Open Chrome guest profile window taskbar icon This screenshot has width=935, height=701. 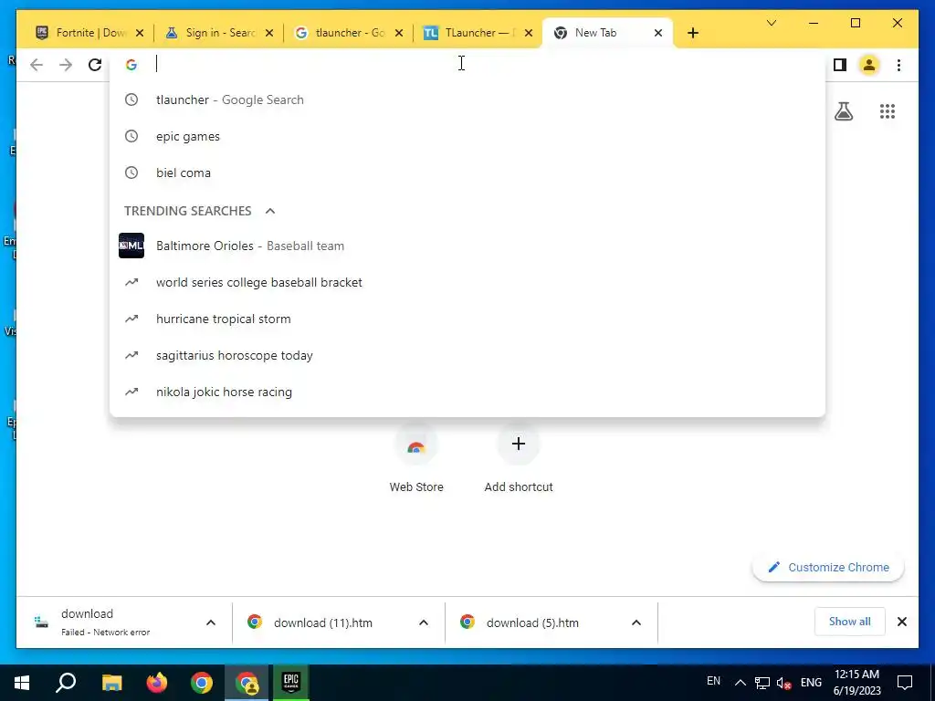(247, 683)
